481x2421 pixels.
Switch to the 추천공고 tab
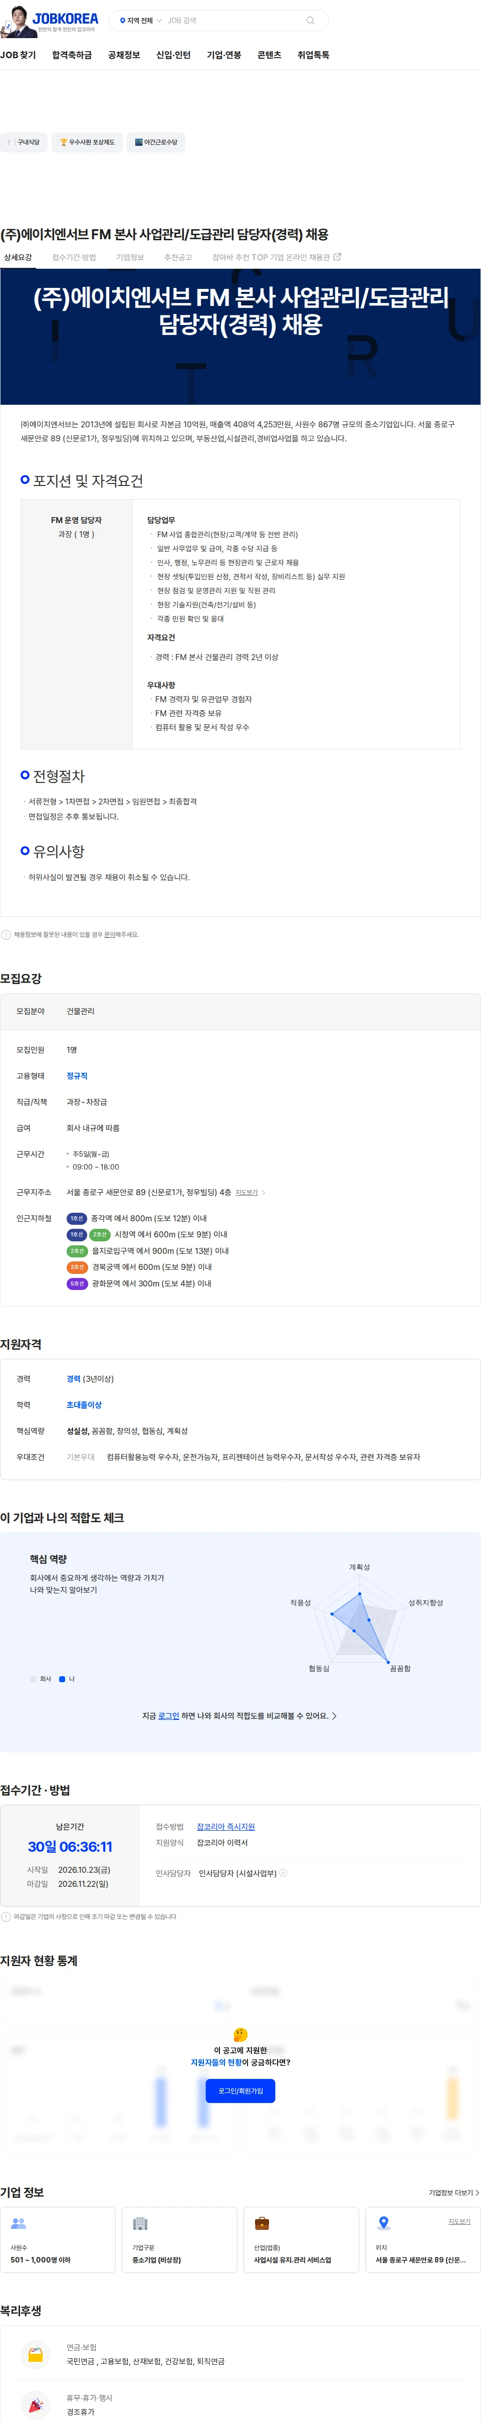point(177,257)
